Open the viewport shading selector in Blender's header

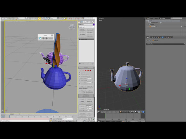tap(132, 112)
